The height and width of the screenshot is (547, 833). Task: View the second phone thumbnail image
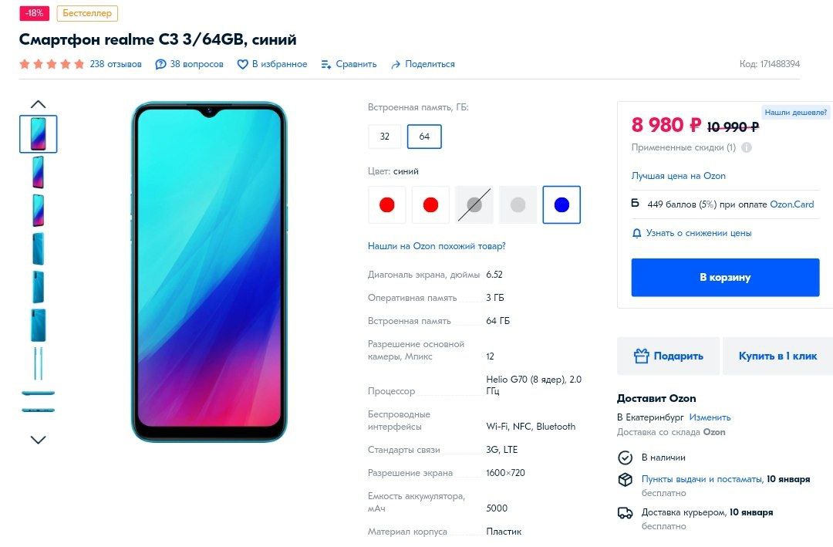click(x=39, y=172)
